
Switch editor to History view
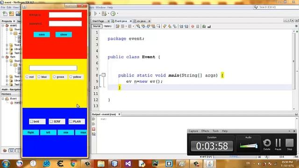107,26
